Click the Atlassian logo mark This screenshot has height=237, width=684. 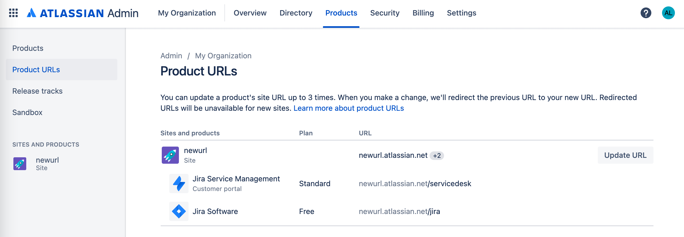point(31,13)
